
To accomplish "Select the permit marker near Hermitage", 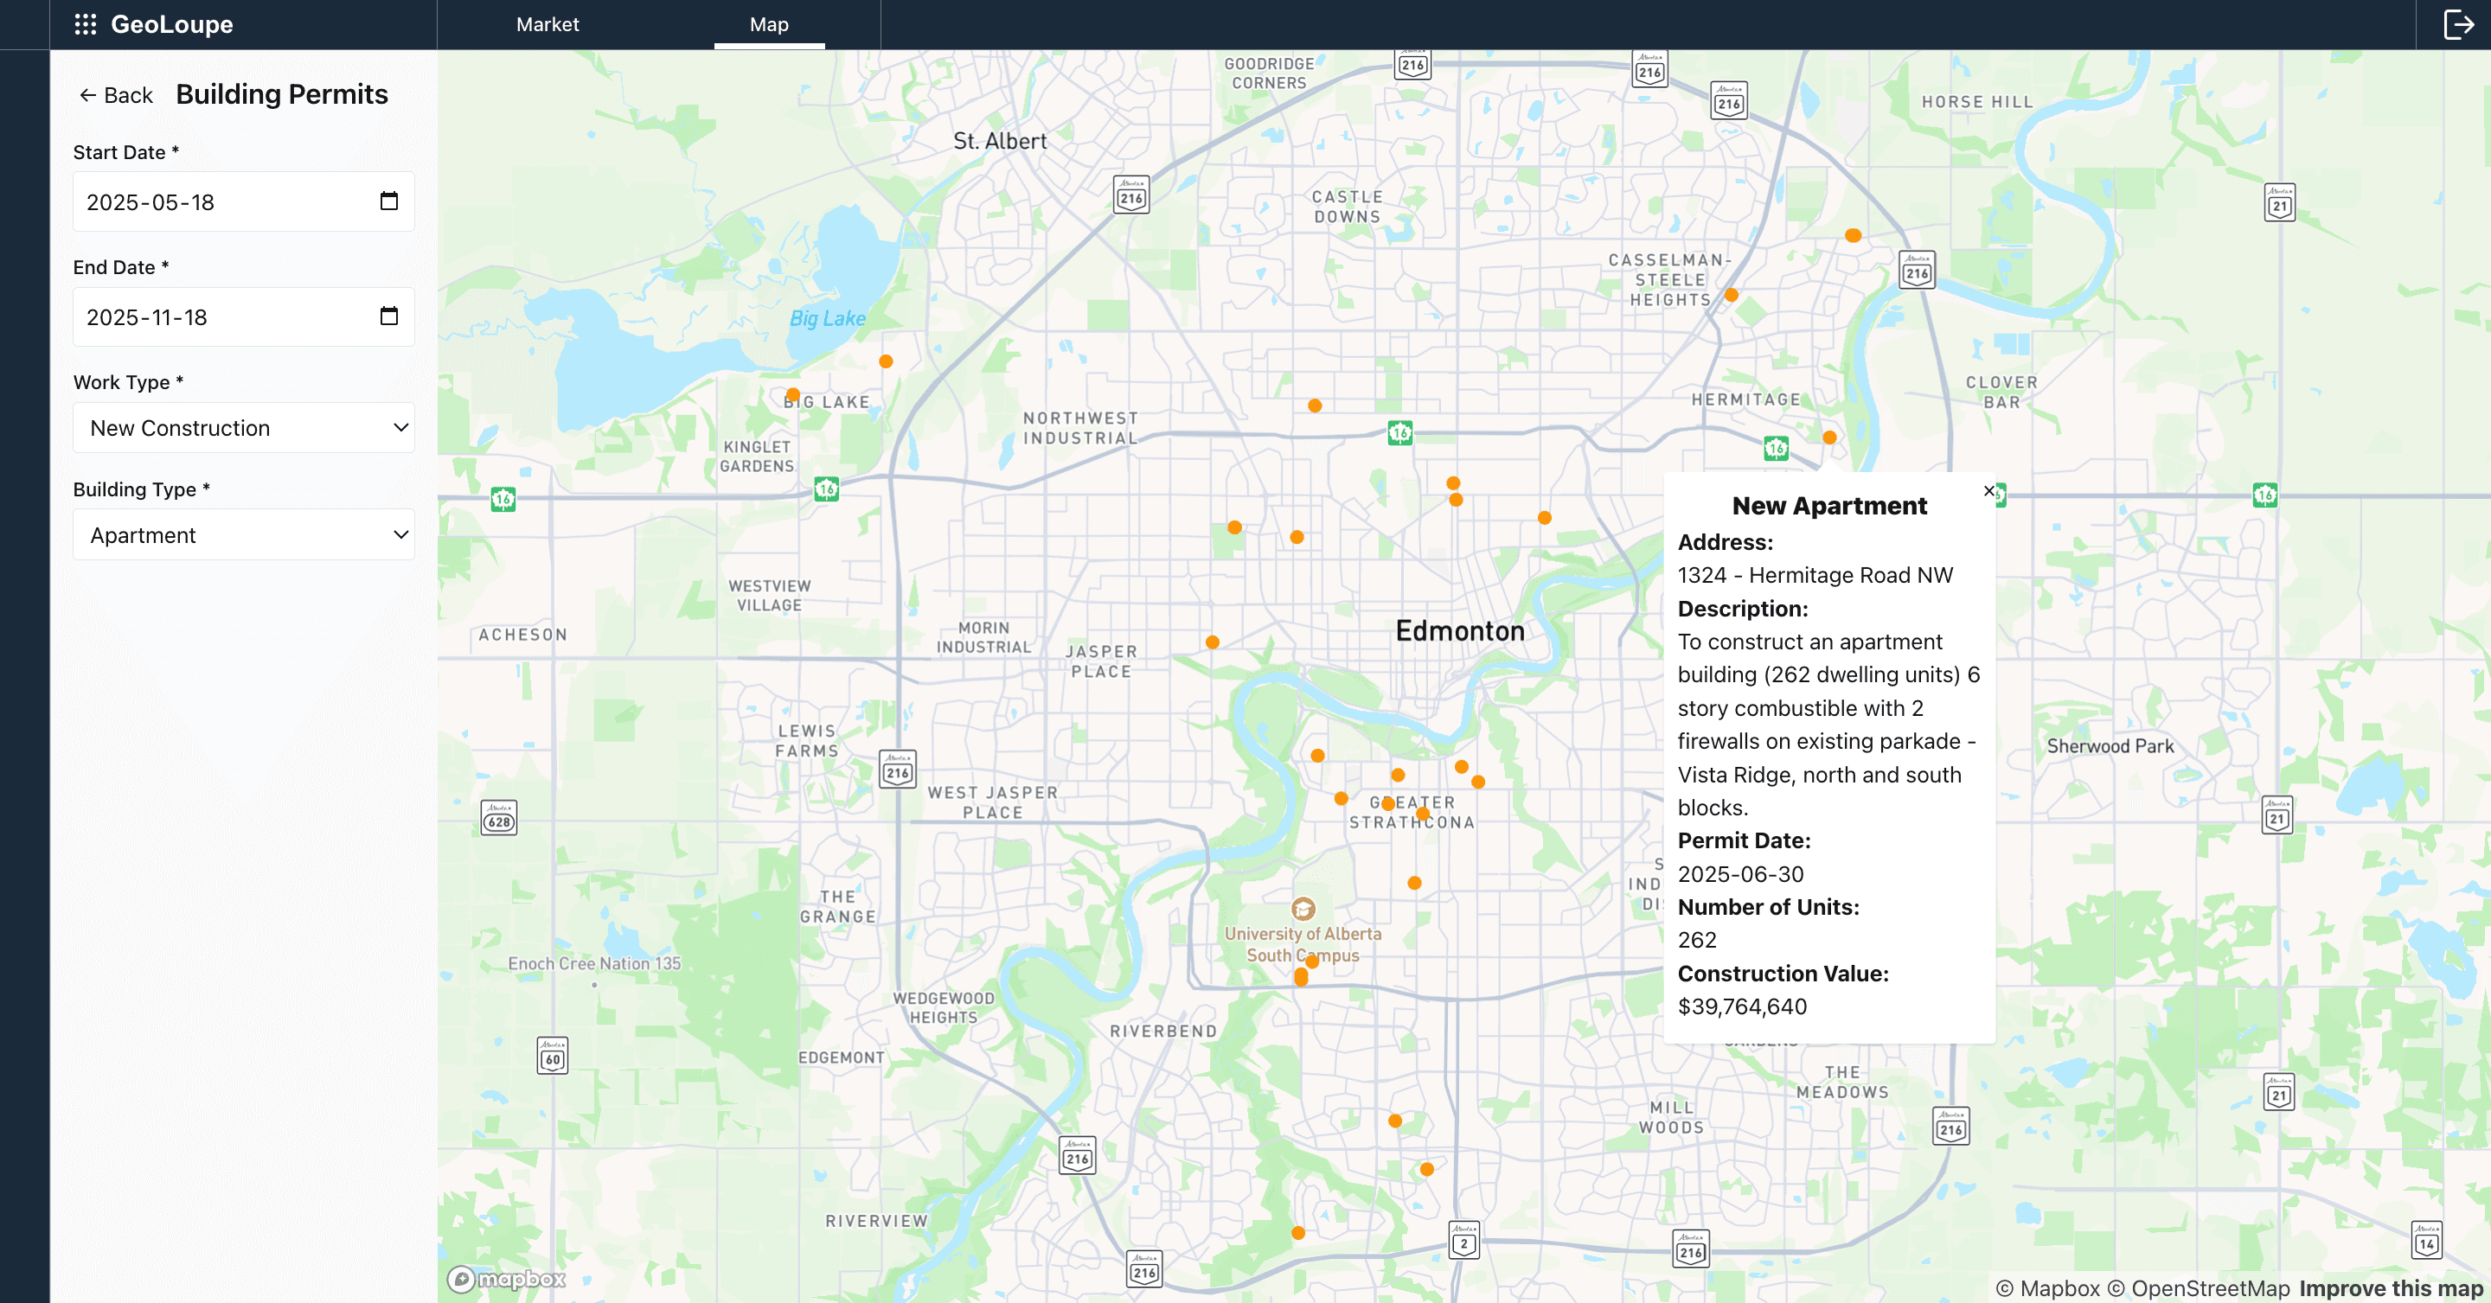I will tap(1828, 437).
